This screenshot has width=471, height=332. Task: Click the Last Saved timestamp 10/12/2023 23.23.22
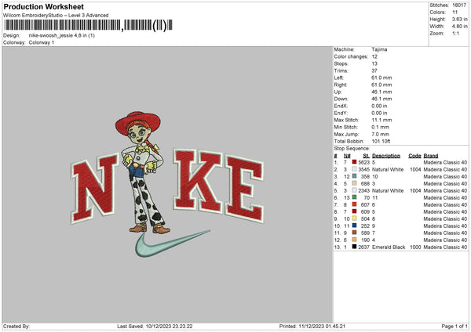[x=169, y=326]
